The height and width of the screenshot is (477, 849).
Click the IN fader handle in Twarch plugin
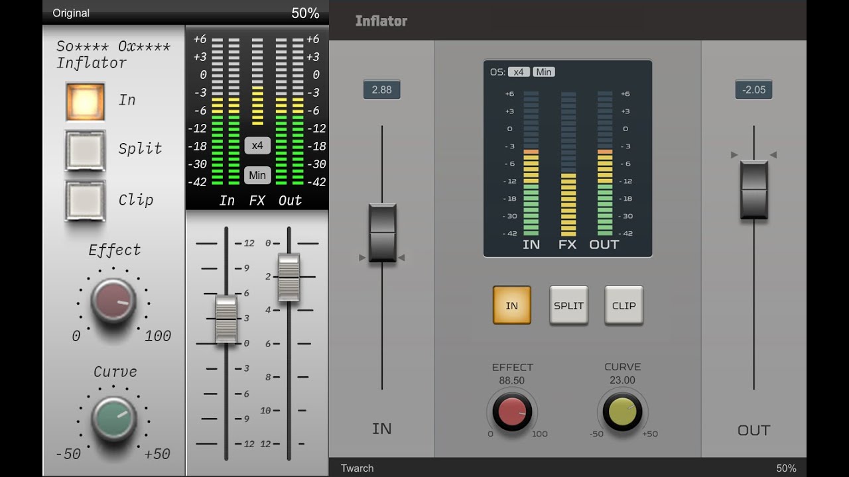382,233
